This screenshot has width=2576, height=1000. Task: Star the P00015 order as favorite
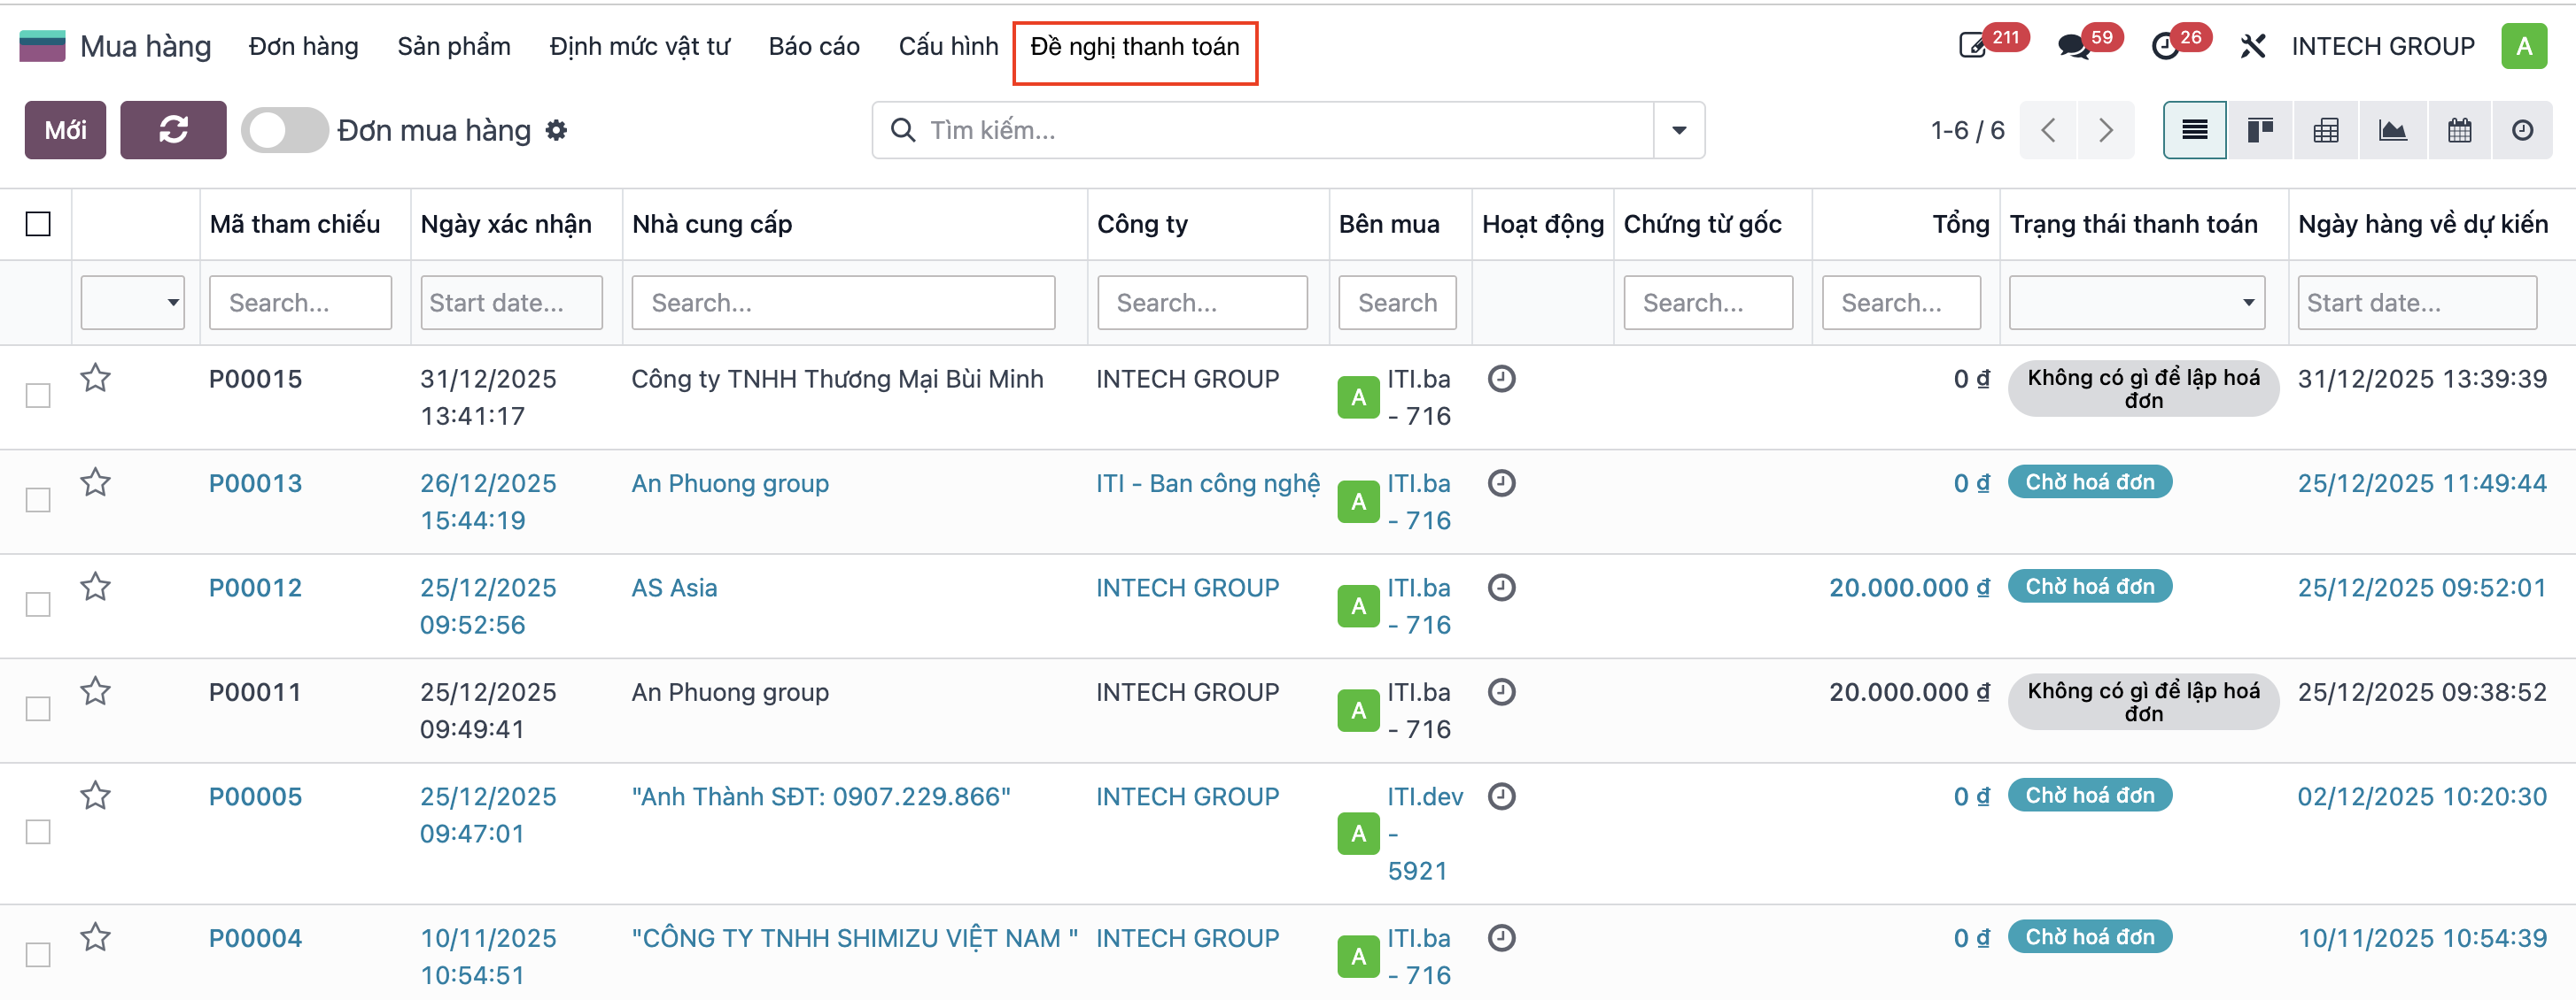pos(96,379)
